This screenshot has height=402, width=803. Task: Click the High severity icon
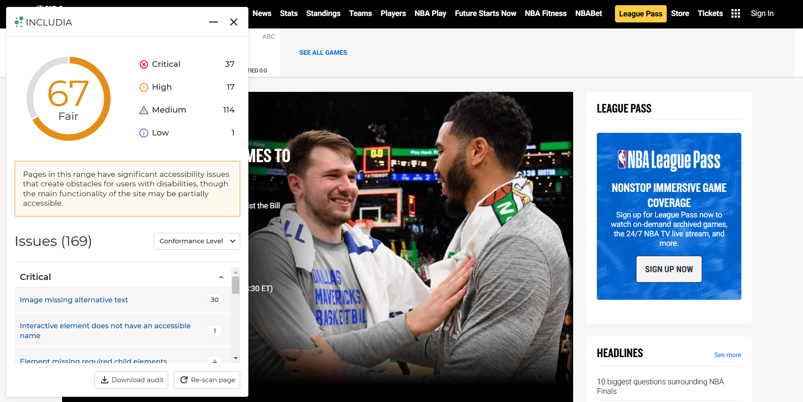coord(144,88)
